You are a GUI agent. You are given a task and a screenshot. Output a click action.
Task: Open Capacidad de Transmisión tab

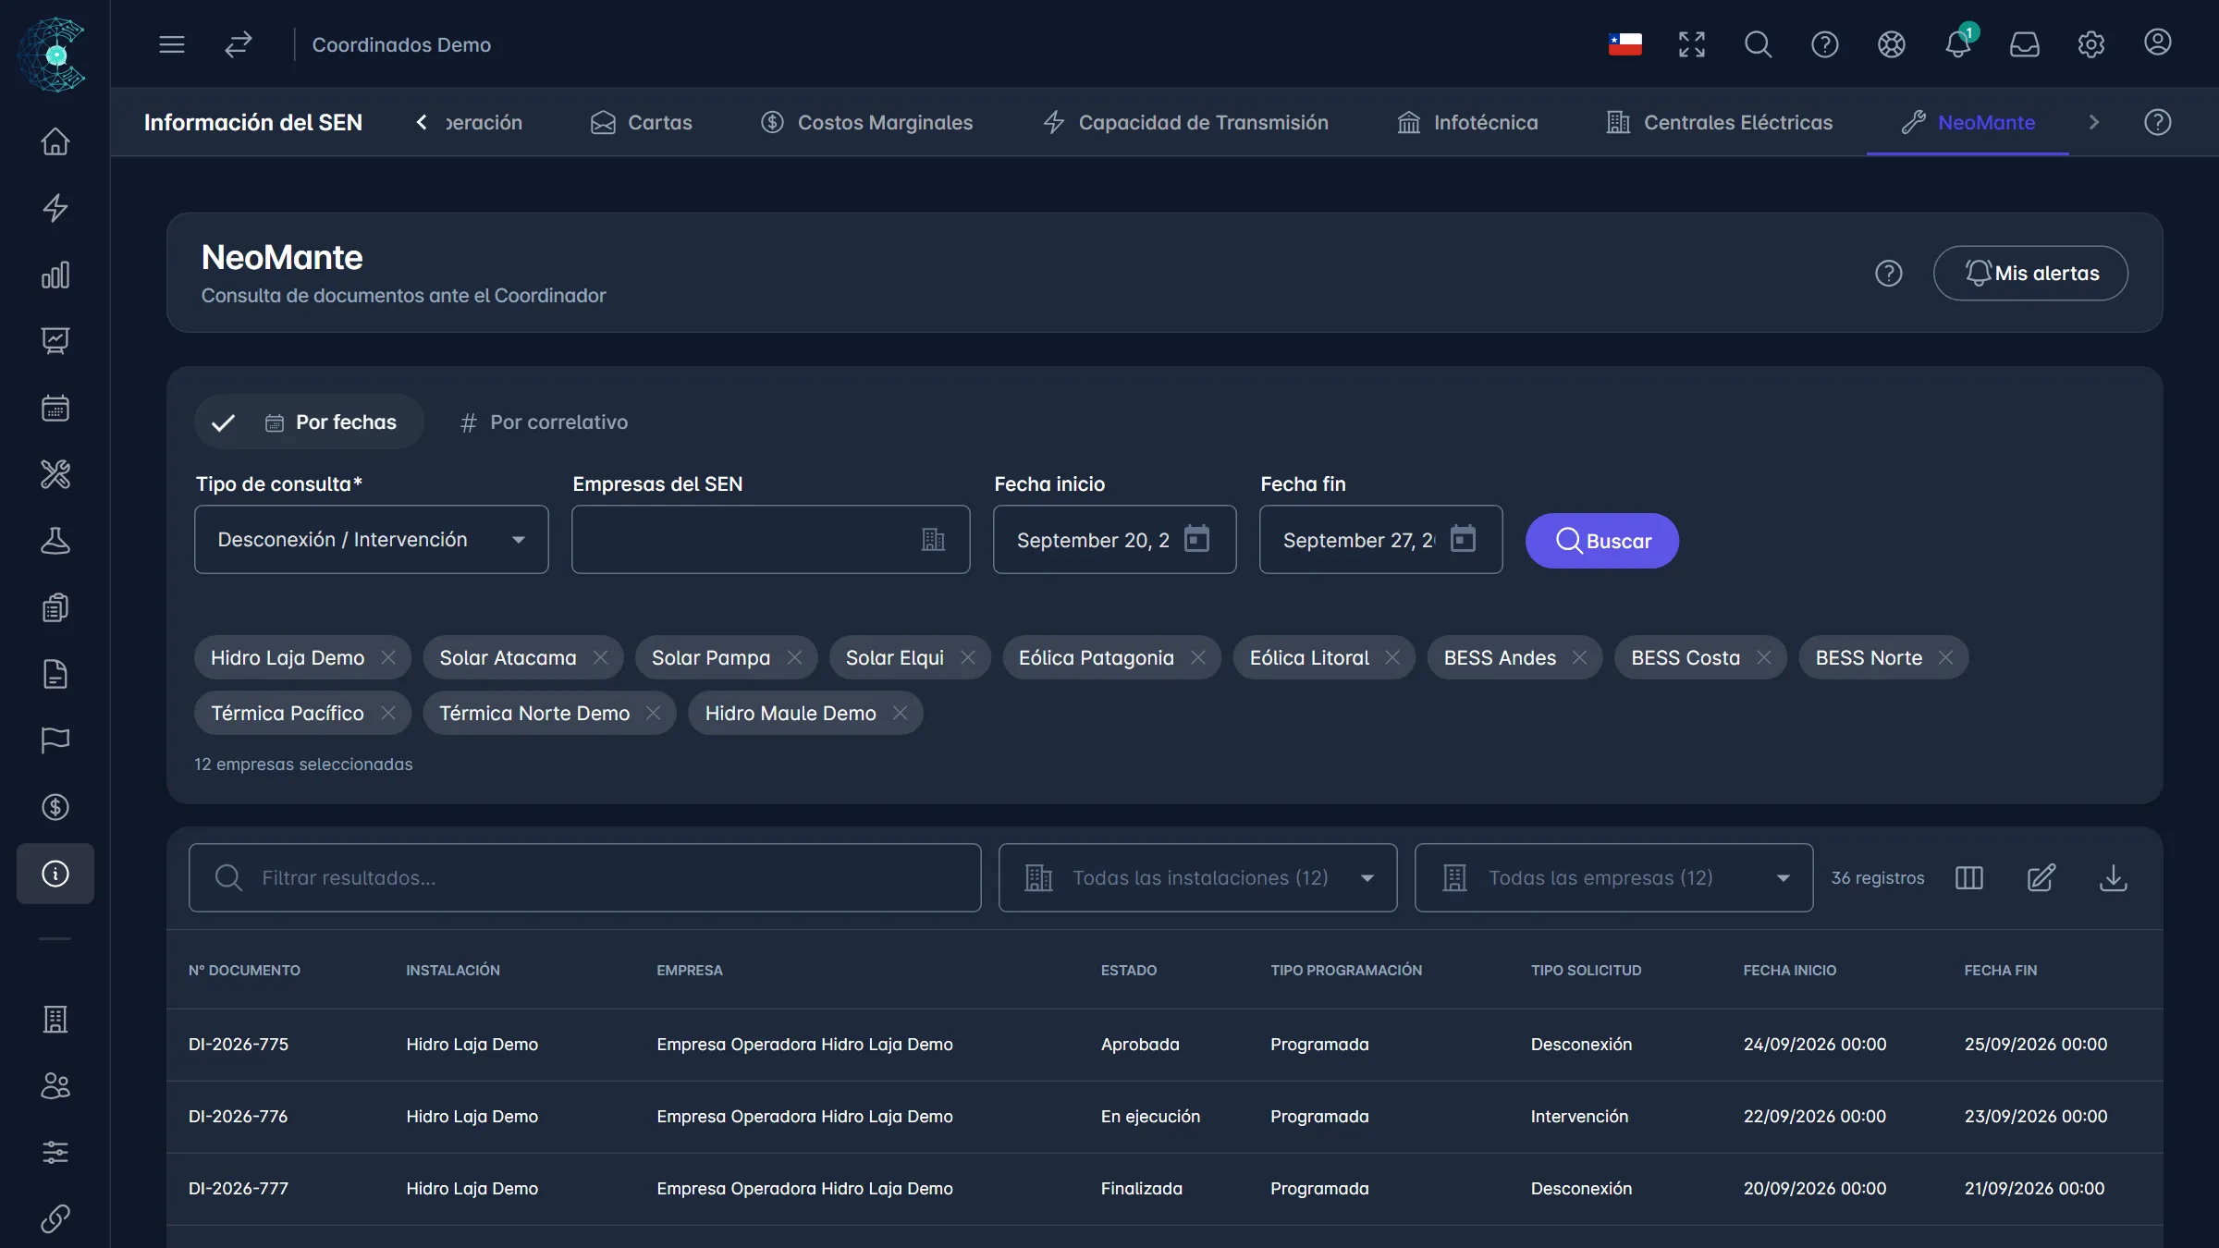coord(1186,122)
